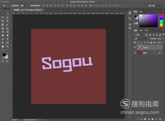Enable the auto-select checkbox
165x121 pixels.
pyautogui.click(x=10, y=6)
